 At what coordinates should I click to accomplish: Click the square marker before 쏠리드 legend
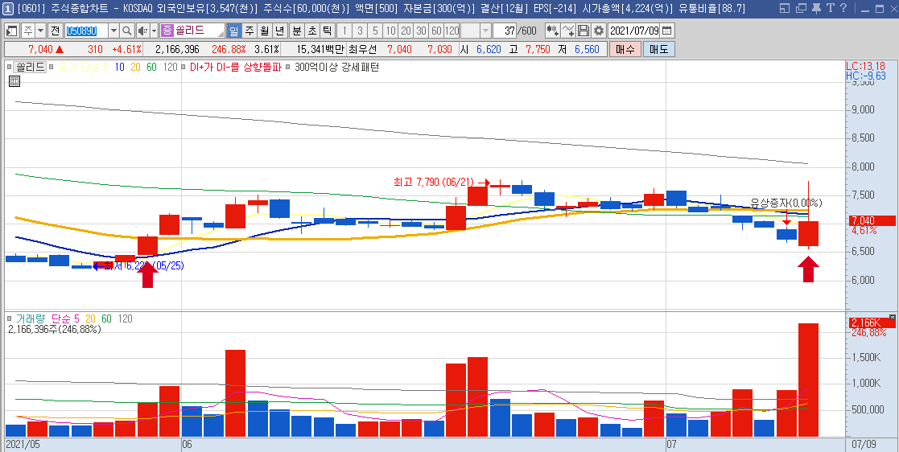click(x=9, y=67)
